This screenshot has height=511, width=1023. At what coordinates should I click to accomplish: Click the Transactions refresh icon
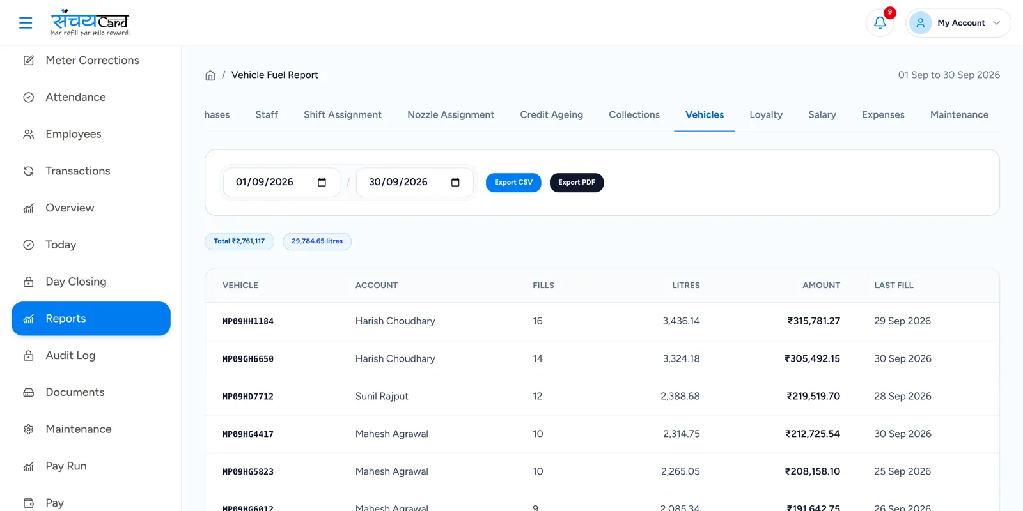pos(29,171)
